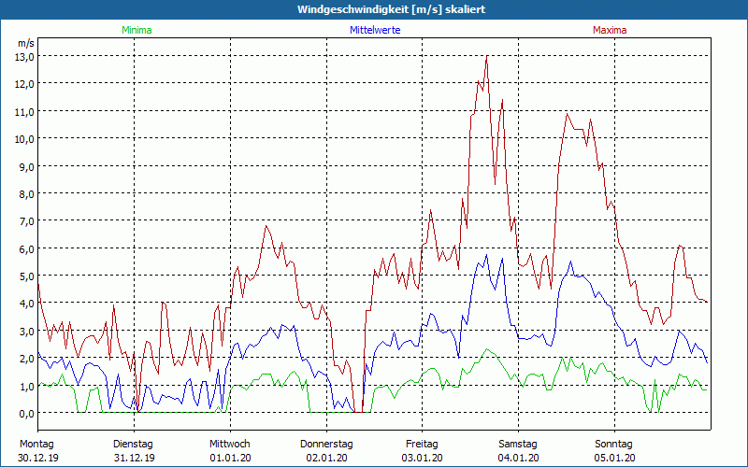The height and width of the screenshot is (467, 748).
Task: Click the m/s unit label
Action: (25, 43)
